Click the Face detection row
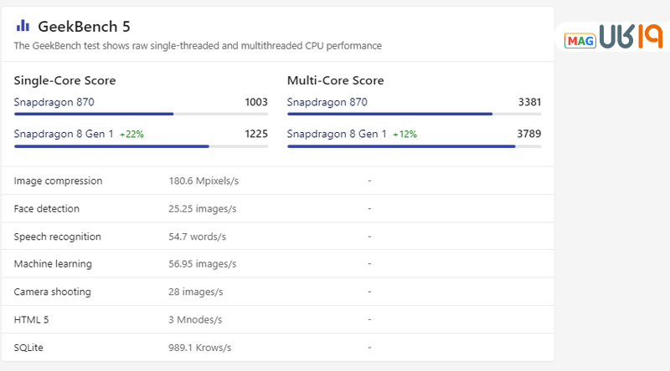This screenshot has width=670, height=371. 47,208
